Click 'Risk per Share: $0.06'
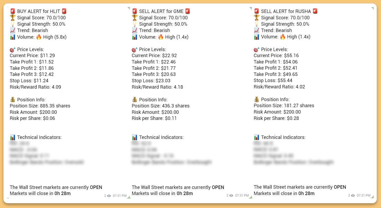This screenshot has height=208, width=381. 32,118
